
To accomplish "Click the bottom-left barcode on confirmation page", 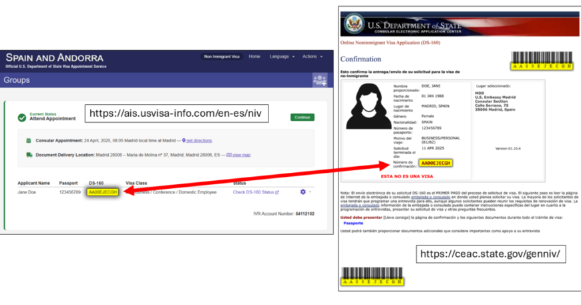I will coord(372,276).
